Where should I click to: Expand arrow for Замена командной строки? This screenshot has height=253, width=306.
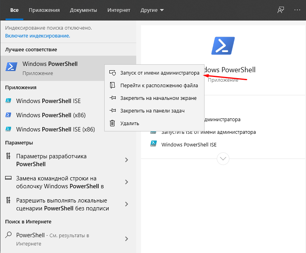(126, 182)
